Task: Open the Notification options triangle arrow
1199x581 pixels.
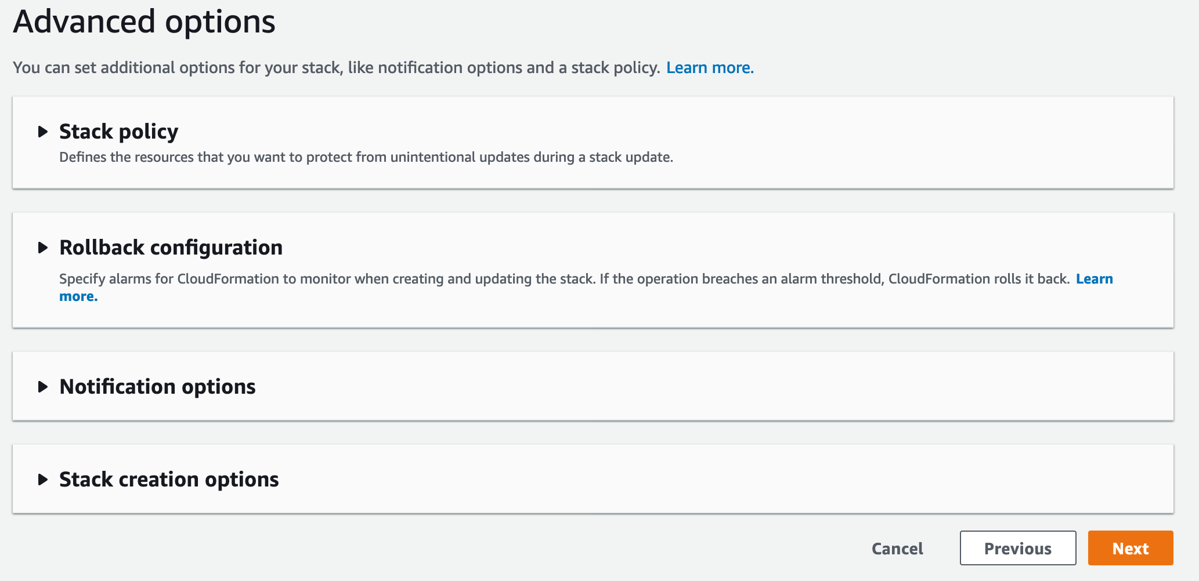Action: [42, 387]
